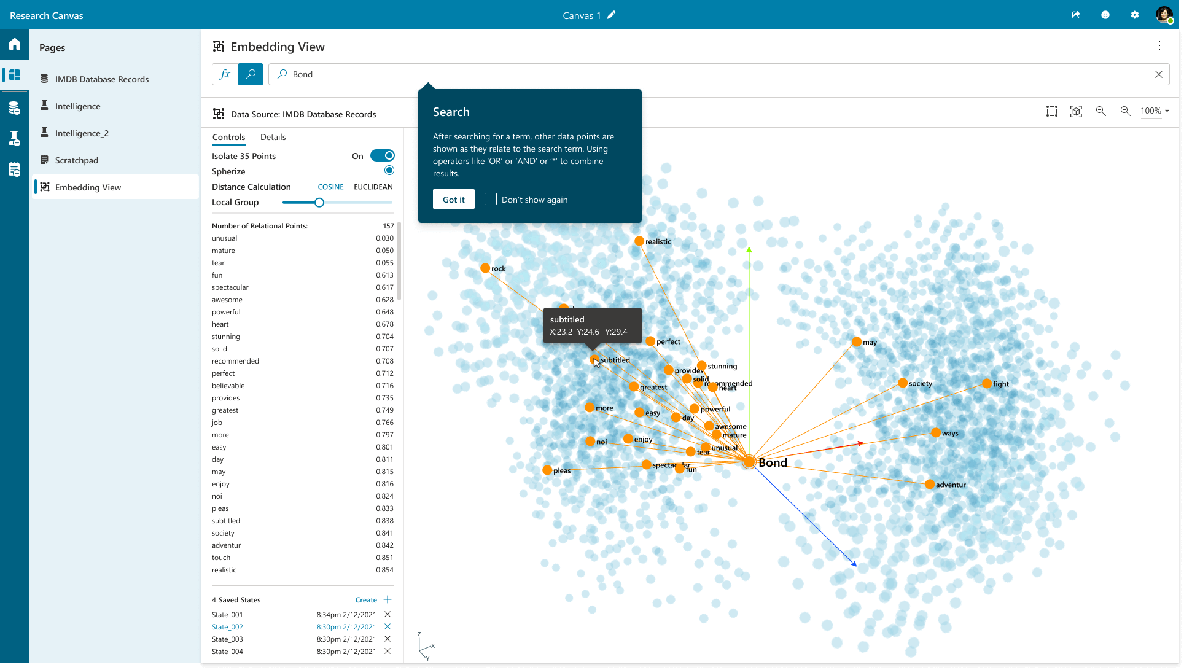Click the formula fx icon button
This screenshot has height=670, width=1184.
click(x=225, y=74)
